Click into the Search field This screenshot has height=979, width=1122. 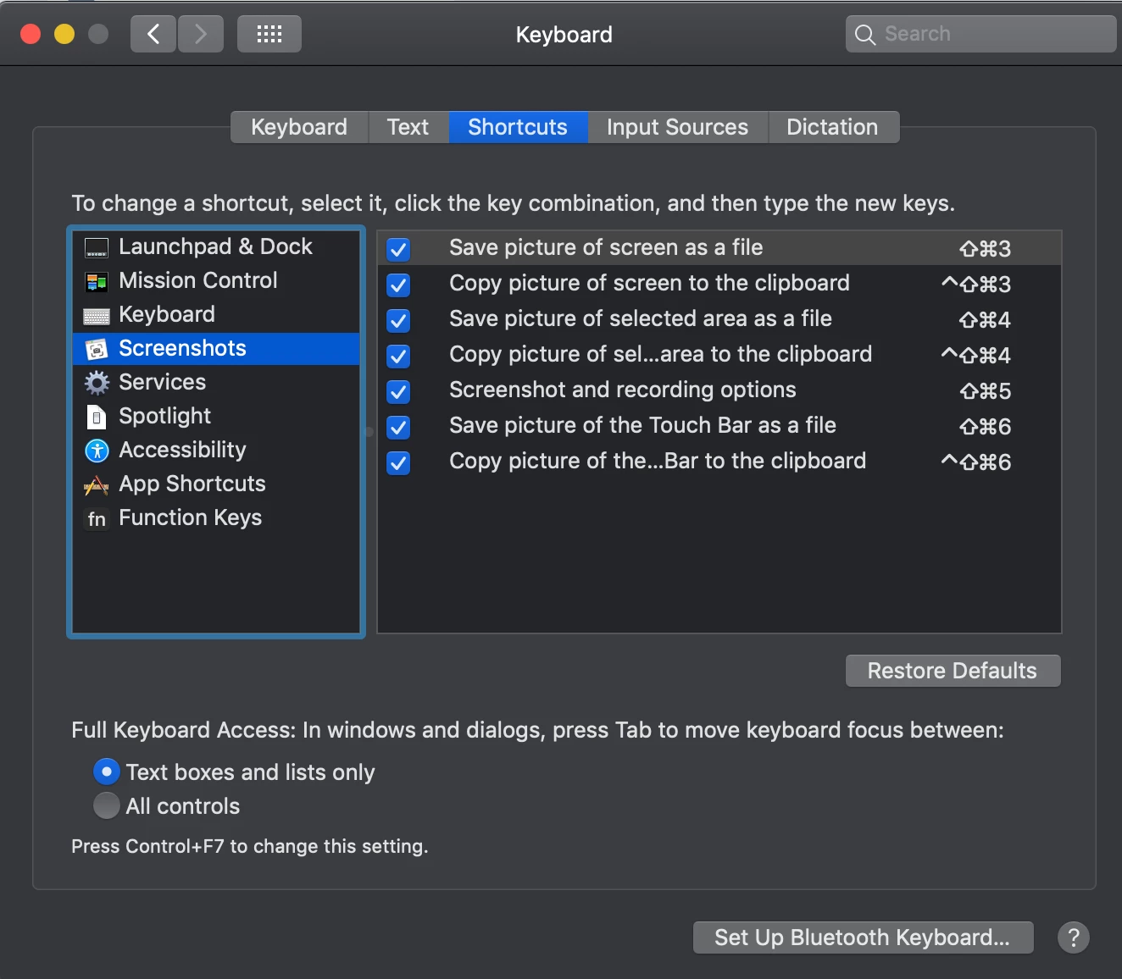pyautogui.click(x=980, y=34)
